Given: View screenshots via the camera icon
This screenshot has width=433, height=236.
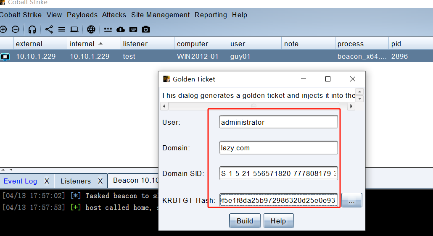Looking at the screenshot, I should (146, 29).
